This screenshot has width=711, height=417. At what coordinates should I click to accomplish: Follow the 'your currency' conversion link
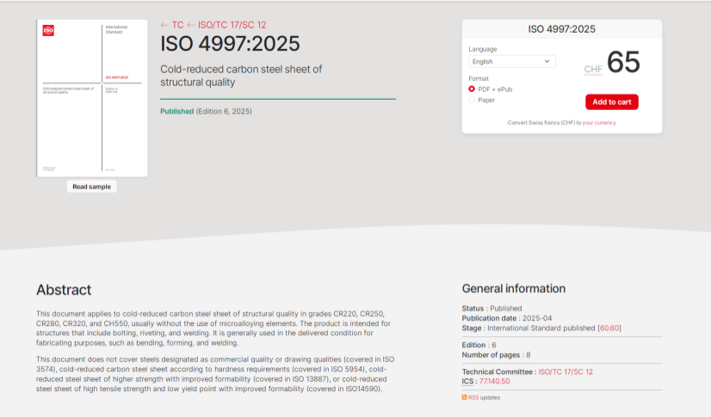pyautogui.click(x=599, y=123)
